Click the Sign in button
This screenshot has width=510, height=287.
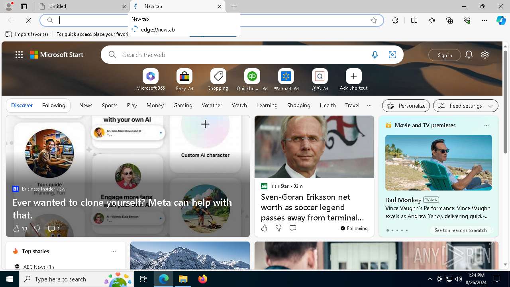point(445,55)
